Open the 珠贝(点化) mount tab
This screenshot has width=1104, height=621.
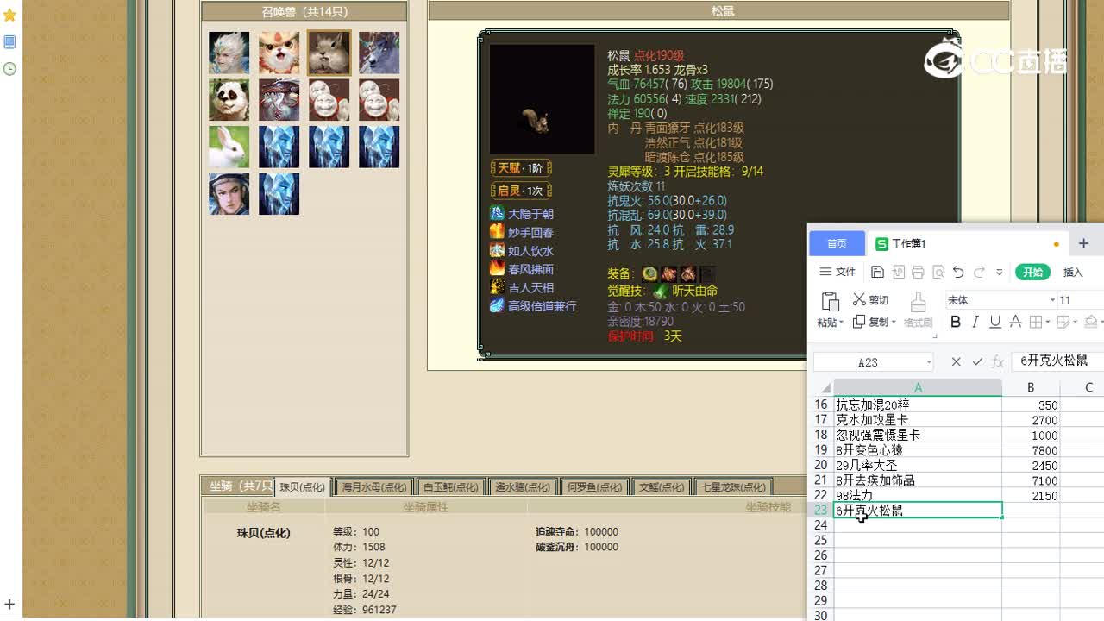[302, 486]
